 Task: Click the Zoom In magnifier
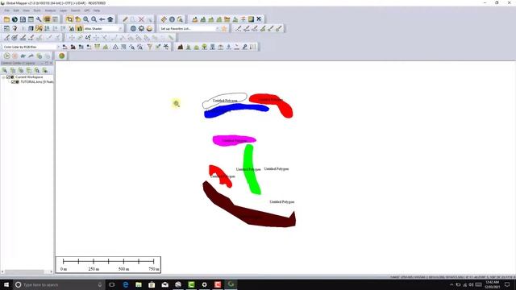click(x=86, y=19)
